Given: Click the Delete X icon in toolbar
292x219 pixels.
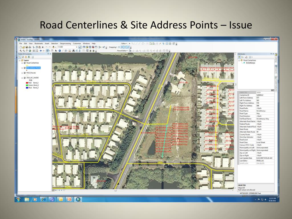Looking at the screenshot, I should pyautogui.click(x=43, y=47).
